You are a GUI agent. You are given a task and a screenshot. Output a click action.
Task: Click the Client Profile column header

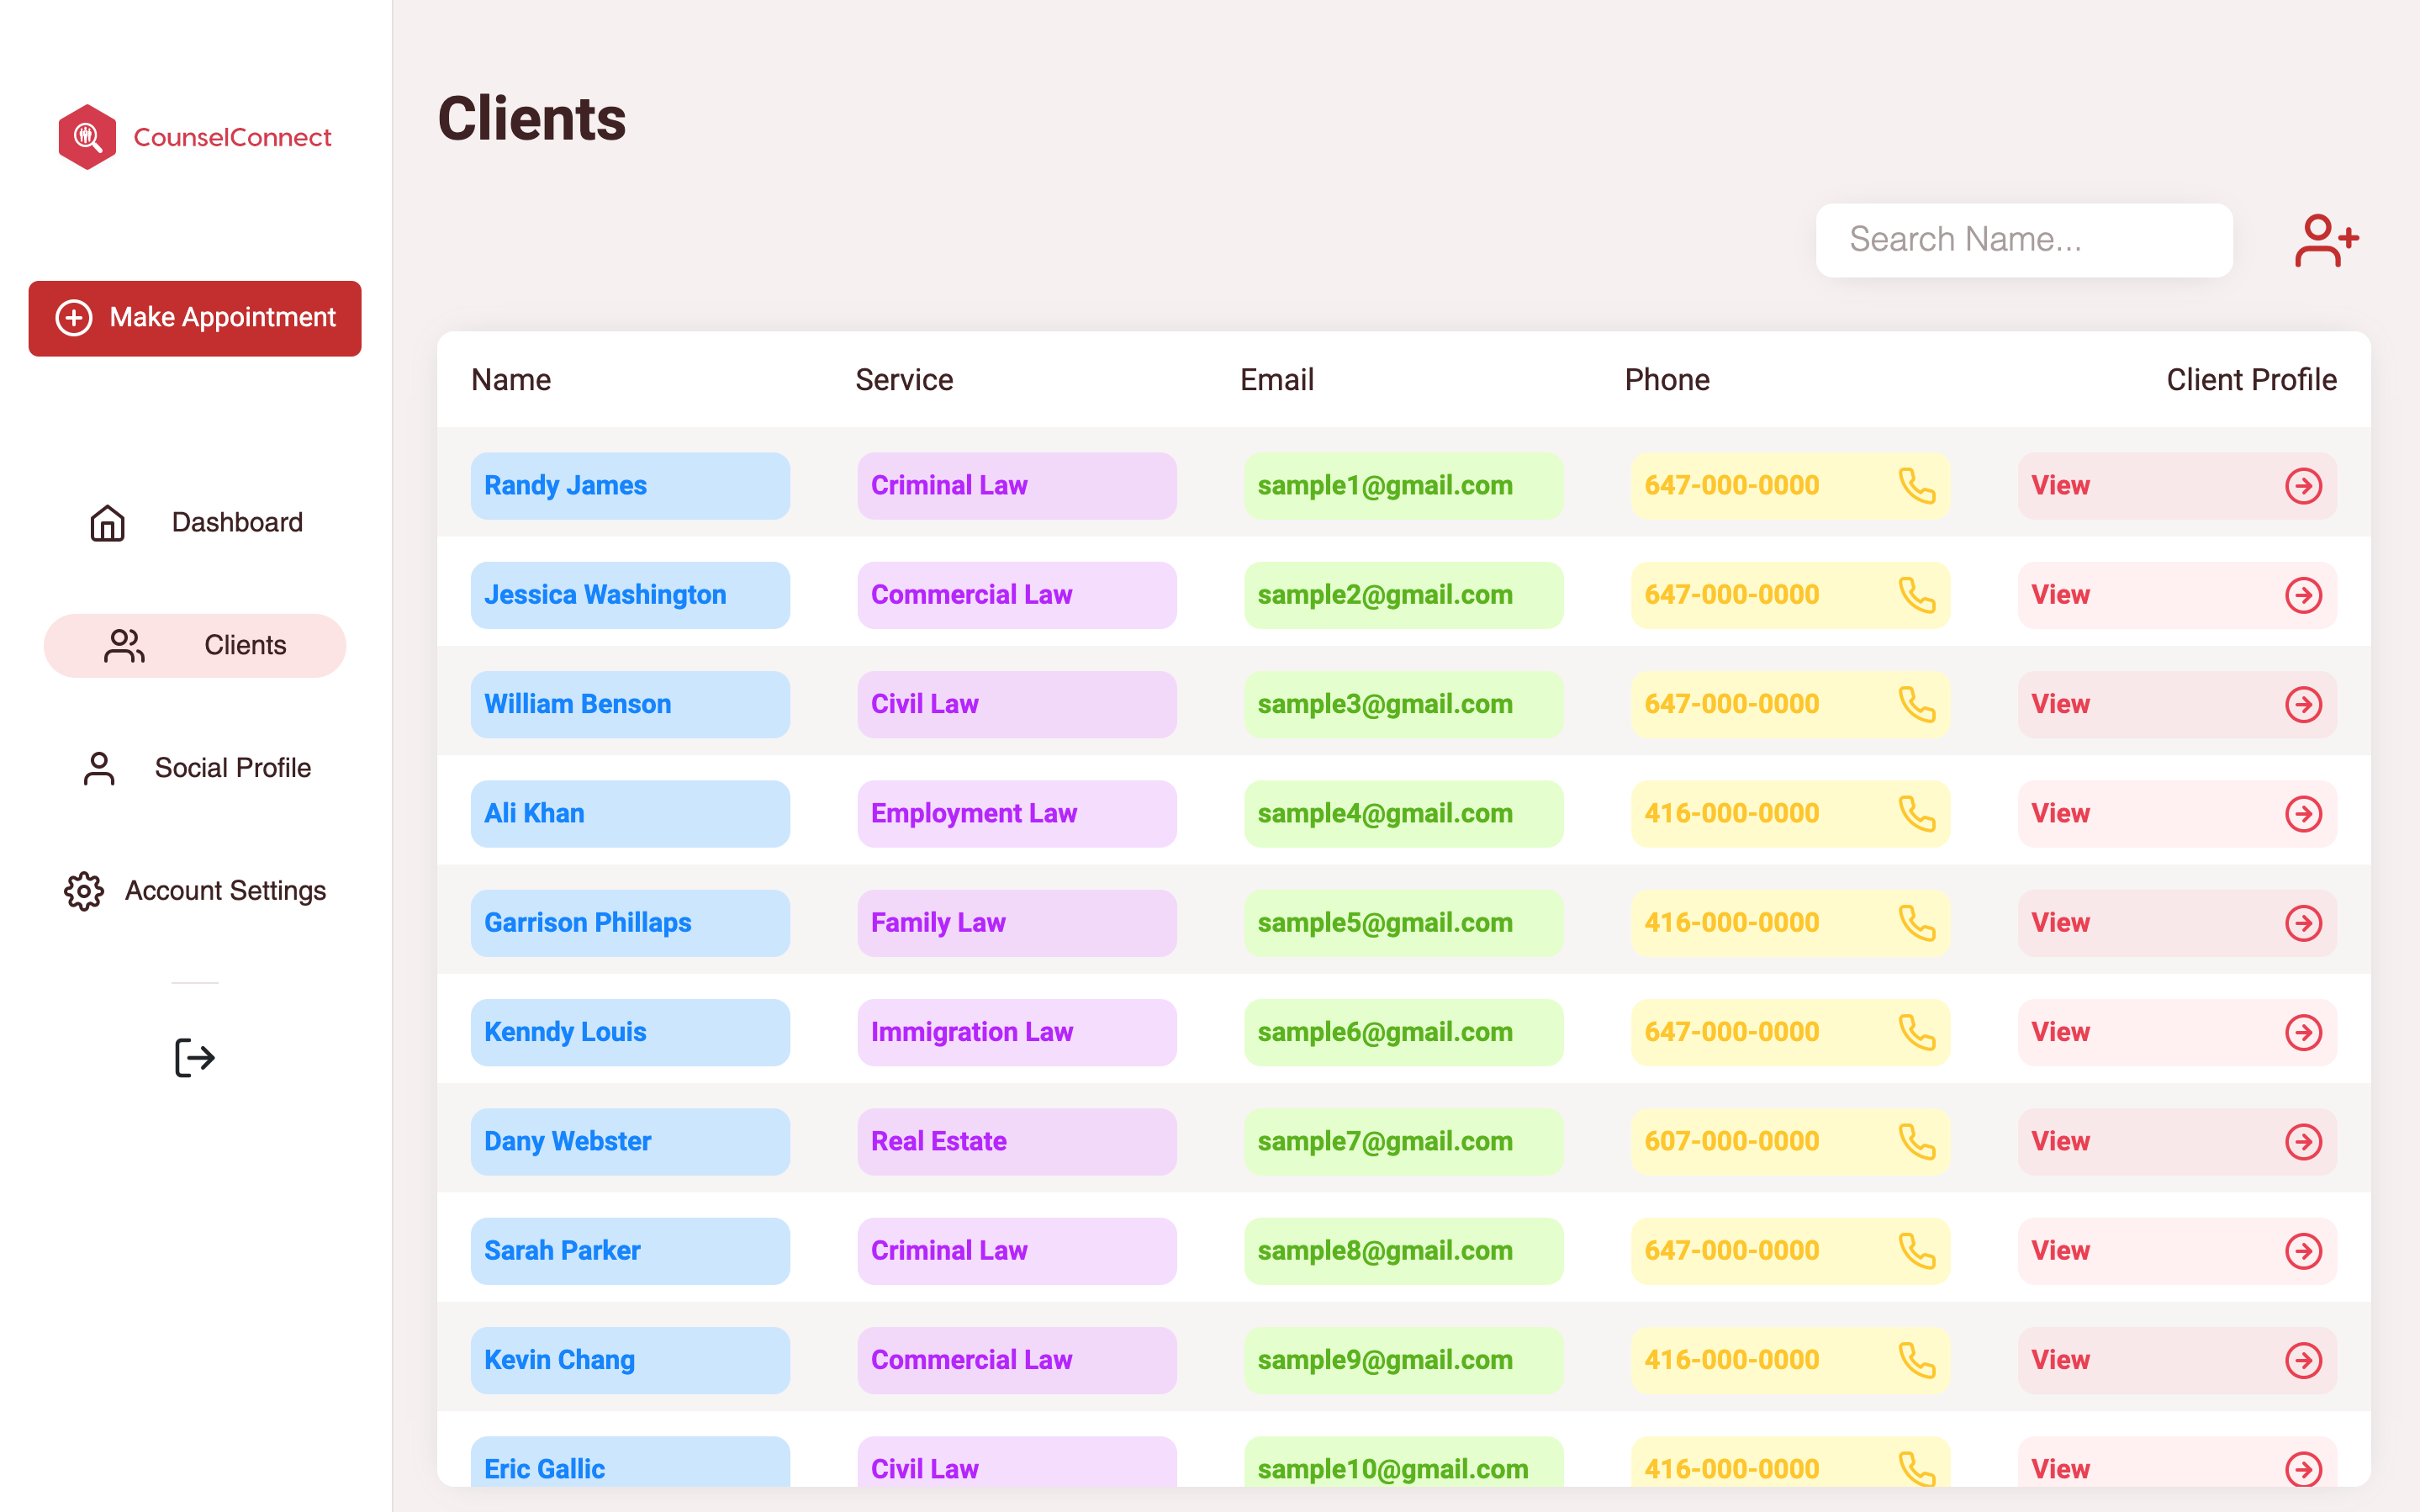click(2251, 380)
